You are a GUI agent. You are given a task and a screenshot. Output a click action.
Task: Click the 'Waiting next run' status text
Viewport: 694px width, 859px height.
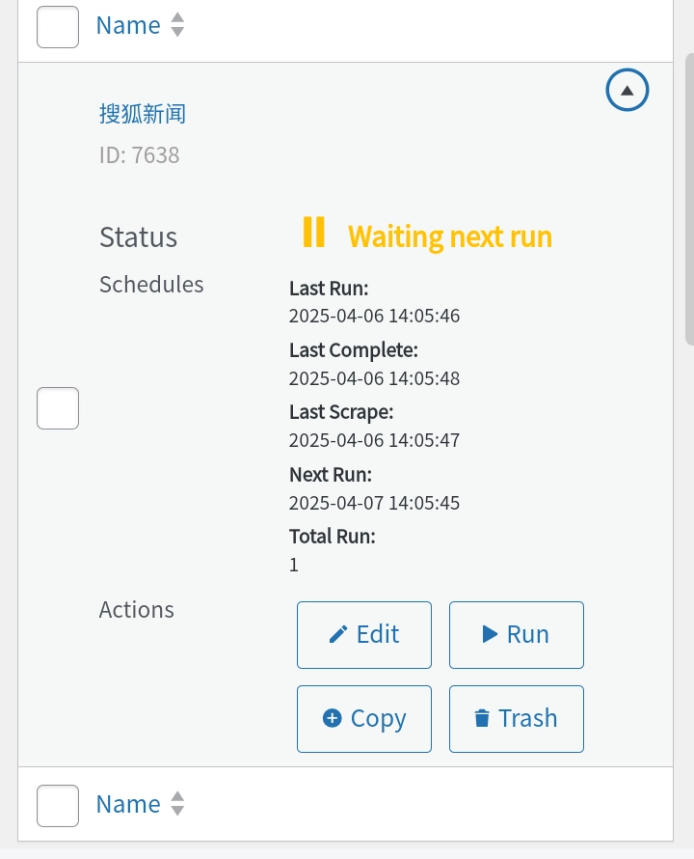coord(450,236)
